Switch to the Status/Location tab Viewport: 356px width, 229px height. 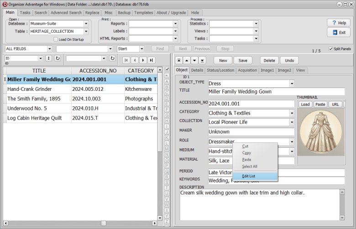220,70
